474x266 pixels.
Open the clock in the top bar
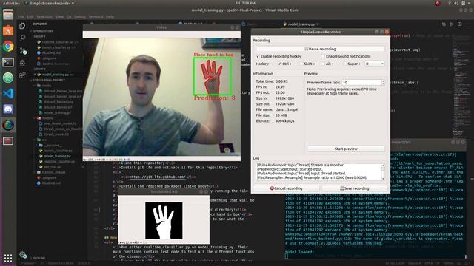point(245,3)
